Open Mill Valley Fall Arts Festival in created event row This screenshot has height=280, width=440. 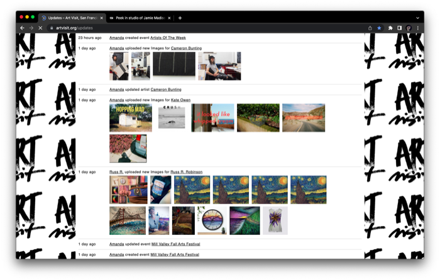[175, 254]
